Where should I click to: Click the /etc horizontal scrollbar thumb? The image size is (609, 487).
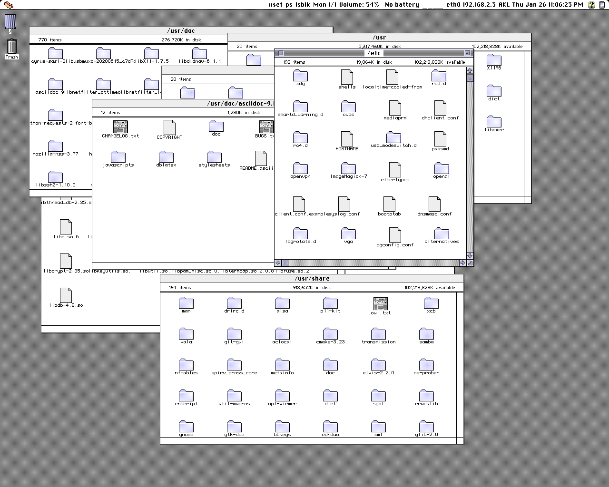285,263
